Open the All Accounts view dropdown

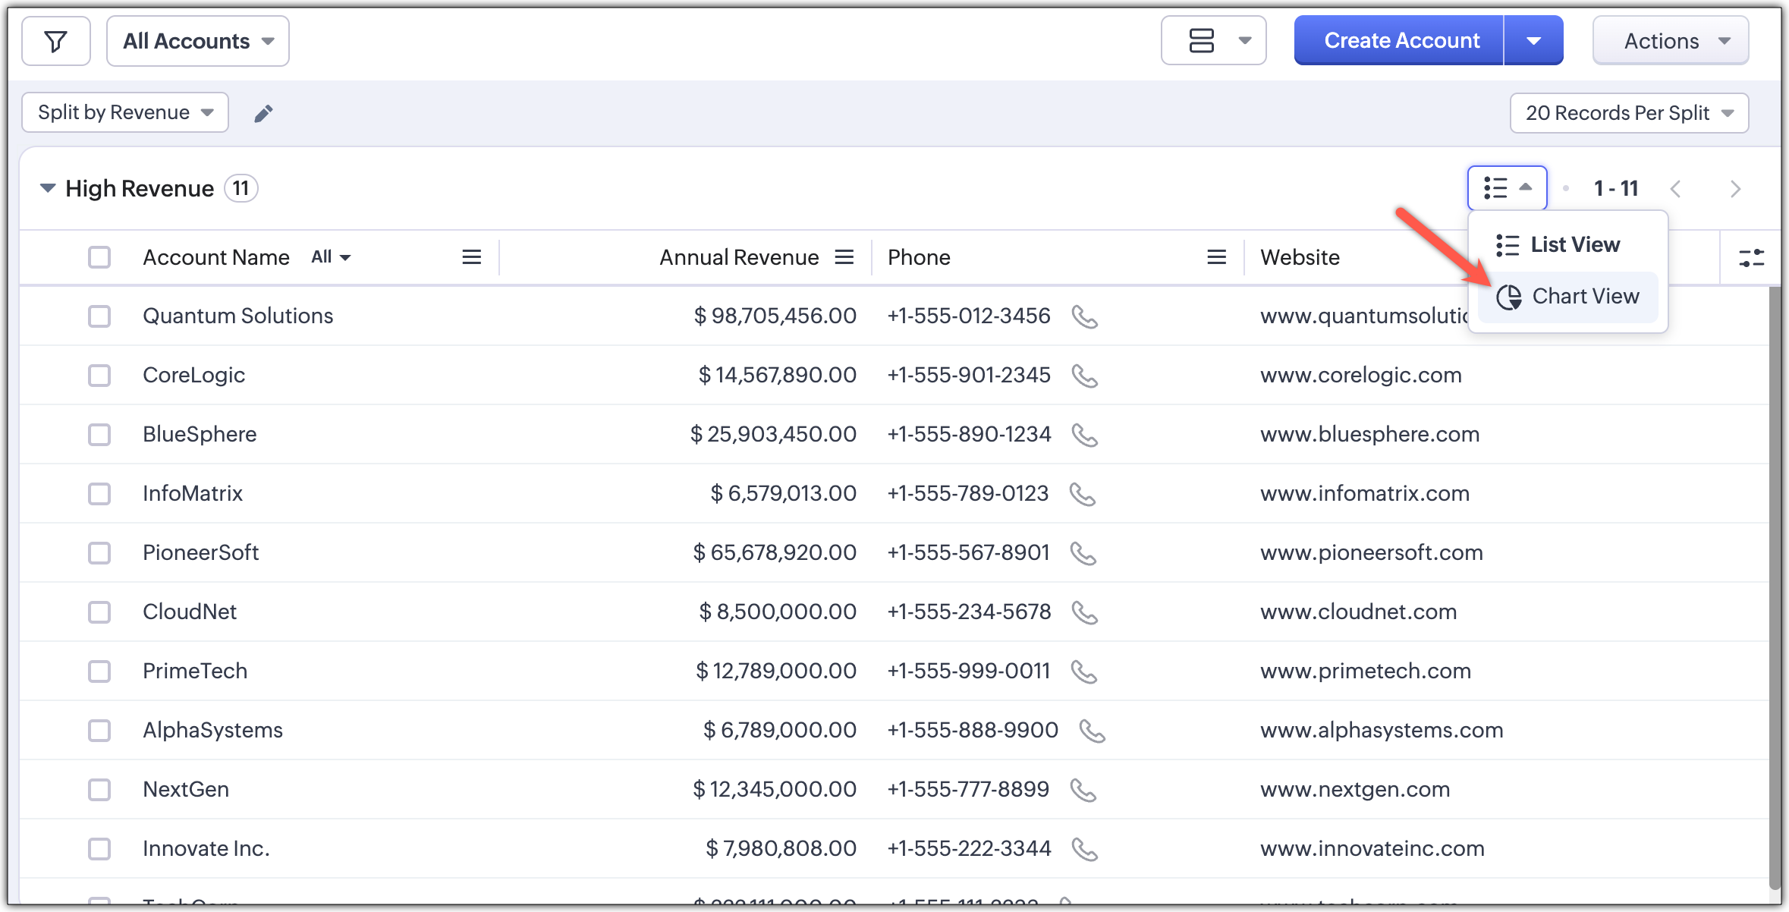(x=198, y=41)
